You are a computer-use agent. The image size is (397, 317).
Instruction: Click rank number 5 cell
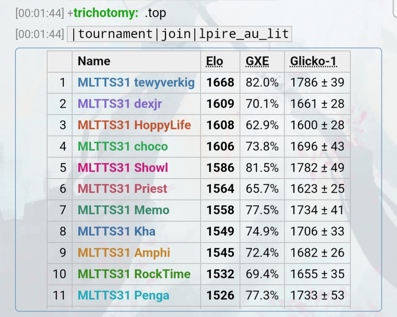click(x=60, y=168)
